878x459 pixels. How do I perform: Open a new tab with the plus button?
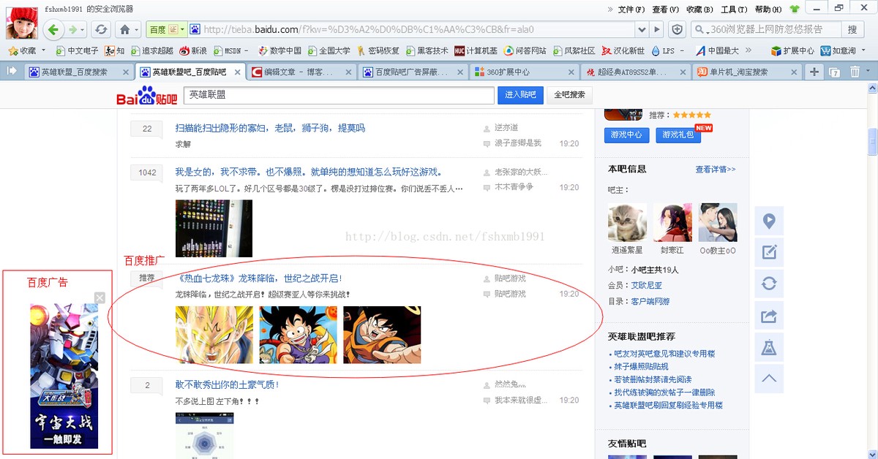814,72
